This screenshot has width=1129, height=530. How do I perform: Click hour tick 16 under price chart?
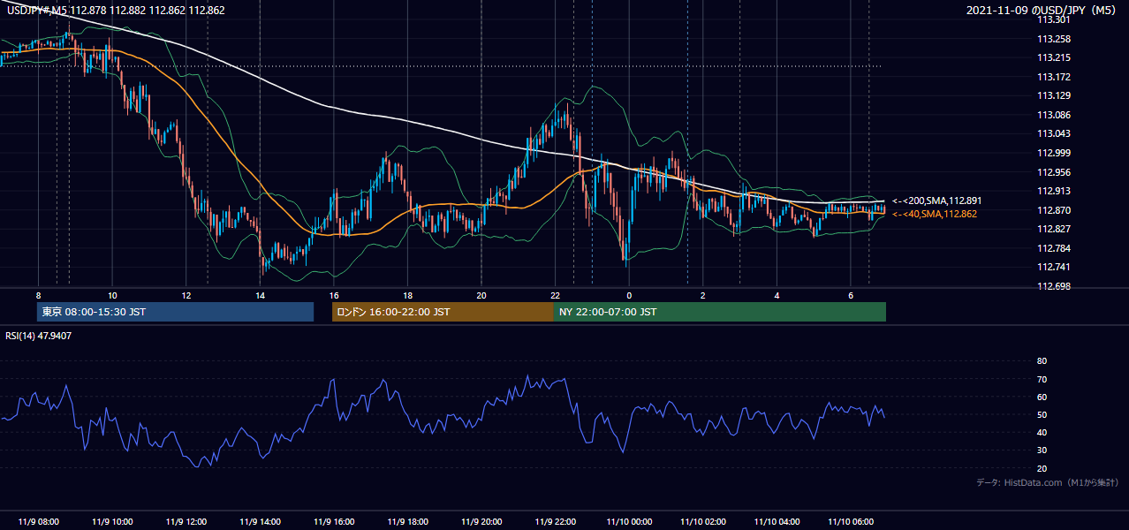pos(333,294)
